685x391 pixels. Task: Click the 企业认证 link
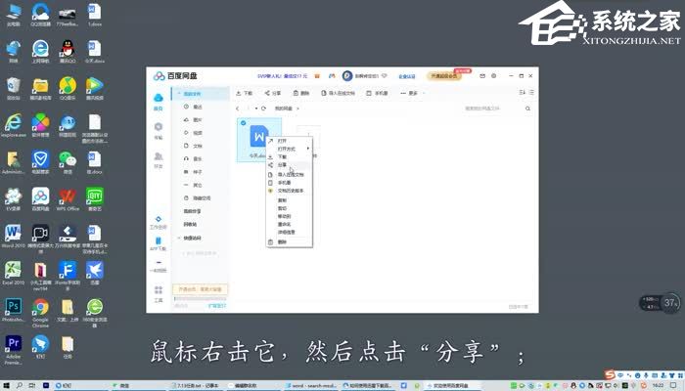click(407, 76)
